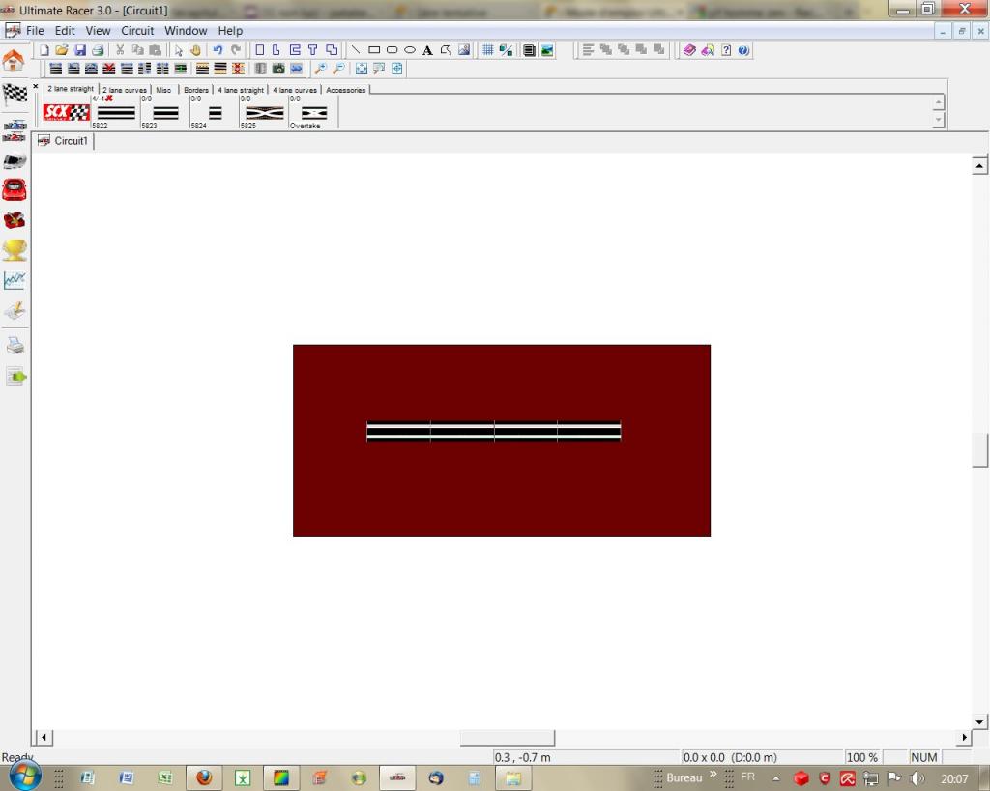Image resolution: width=990 pixels, height=791 pixels.
Task: Toggle the grid display button
Action: click(x=488, y=50)
